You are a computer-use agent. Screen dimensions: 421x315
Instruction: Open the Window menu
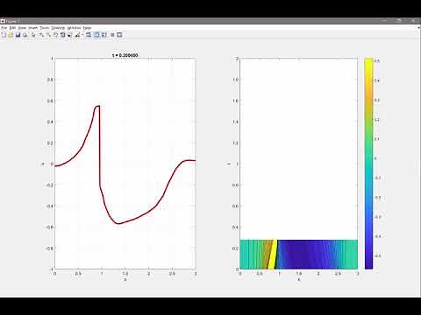pyautogui.click(x=74, y=28)
